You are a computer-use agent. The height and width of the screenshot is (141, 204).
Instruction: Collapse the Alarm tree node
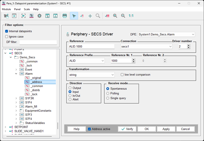point(16,73)
